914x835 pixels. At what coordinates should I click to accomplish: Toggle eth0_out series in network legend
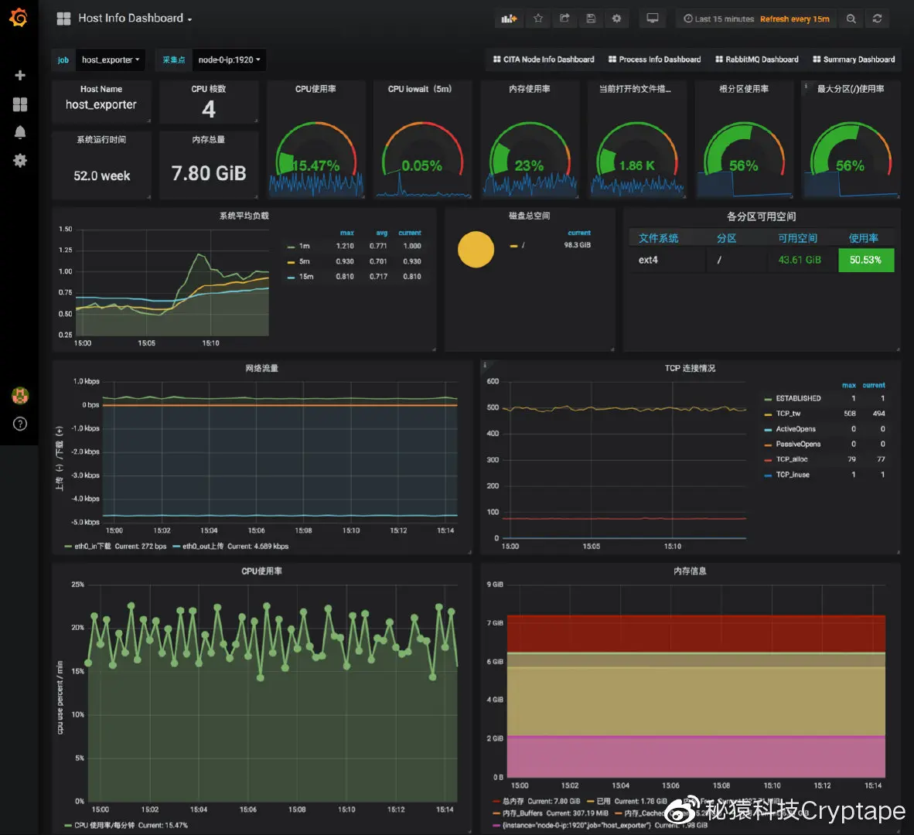point(198,547)
